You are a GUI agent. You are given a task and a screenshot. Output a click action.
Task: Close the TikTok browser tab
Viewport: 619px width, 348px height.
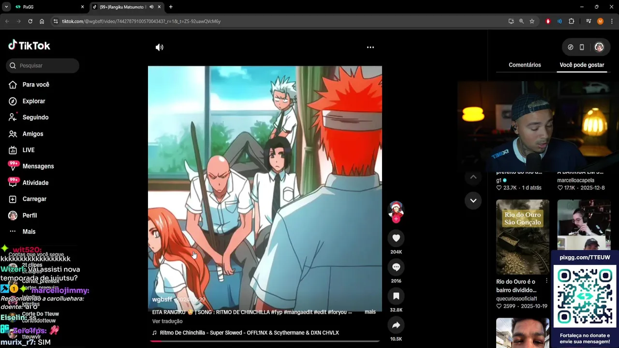point(159,7)
